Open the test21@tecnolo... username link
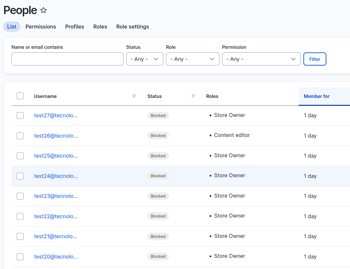Image resolution: width=350 pixels, height=269 pixels. pyautogui.click(x=56, y=236)
